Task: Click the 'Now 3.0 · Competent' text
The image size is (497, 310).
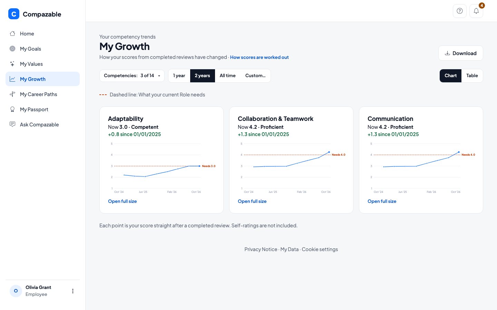Action: pyautogui.click(x=133, y=127)
